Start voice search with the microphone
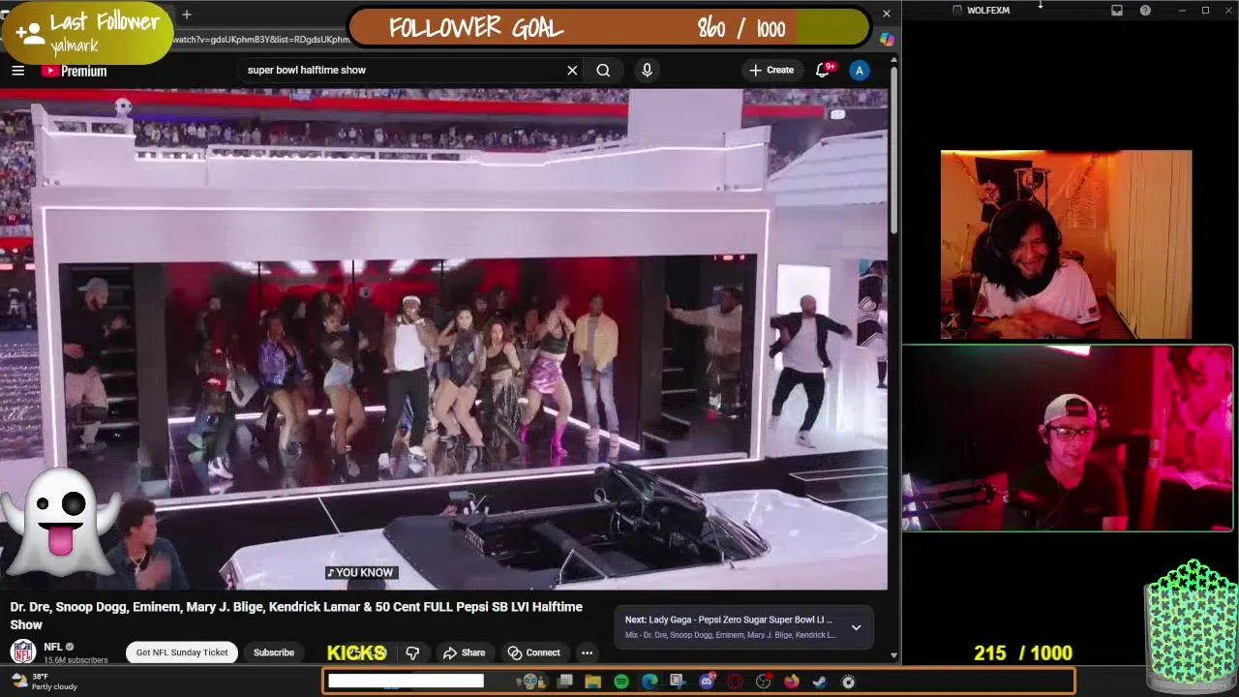This screenshot has width=1239, height=697. 647,70
